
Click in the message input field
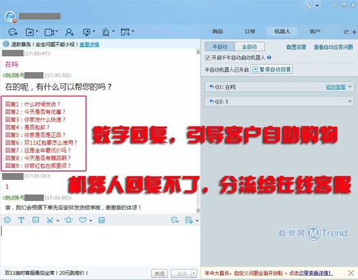100,246
